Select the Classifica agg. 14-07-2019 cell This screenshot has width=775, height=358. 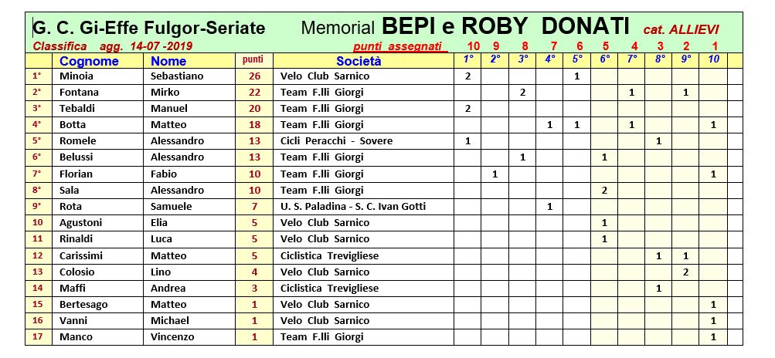coord(113,46)
